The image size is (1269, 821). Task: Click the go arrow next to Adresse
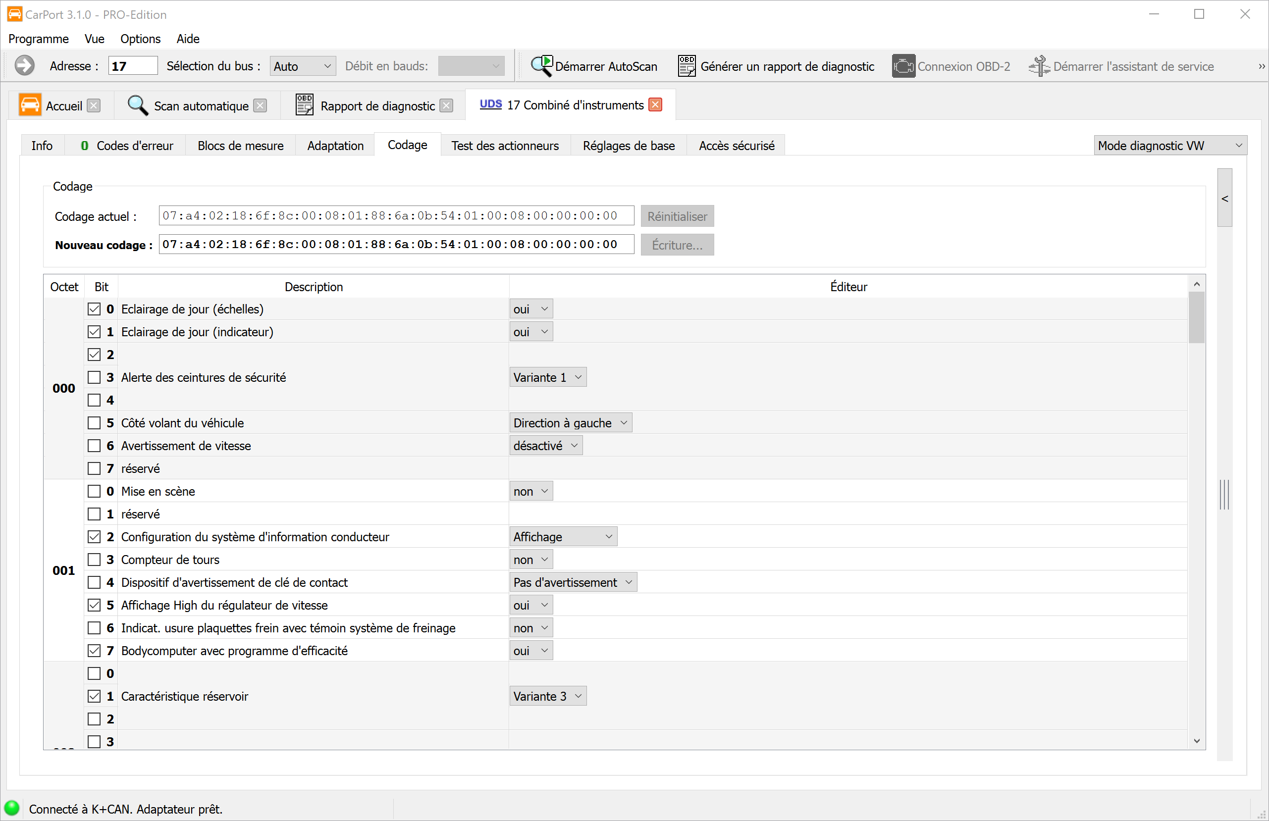pyautogui.click(x=24, y=66)
